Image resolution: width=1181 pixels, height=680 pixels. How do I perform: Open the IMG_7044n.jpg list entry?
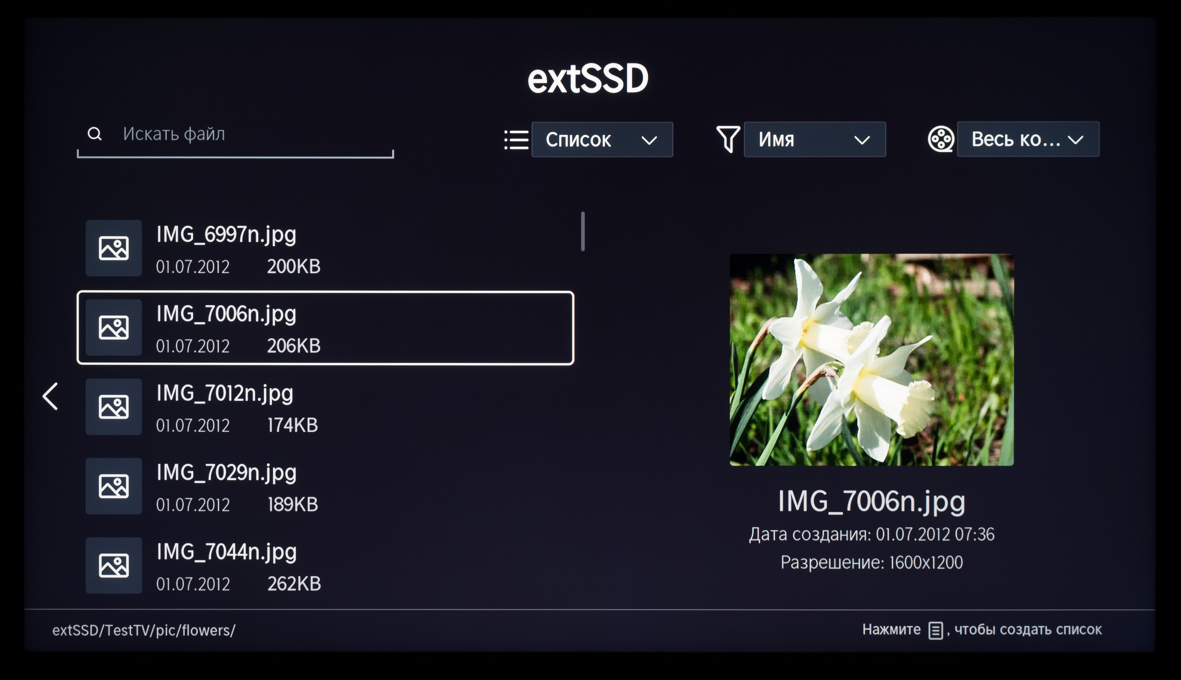[x=227, y=552]
